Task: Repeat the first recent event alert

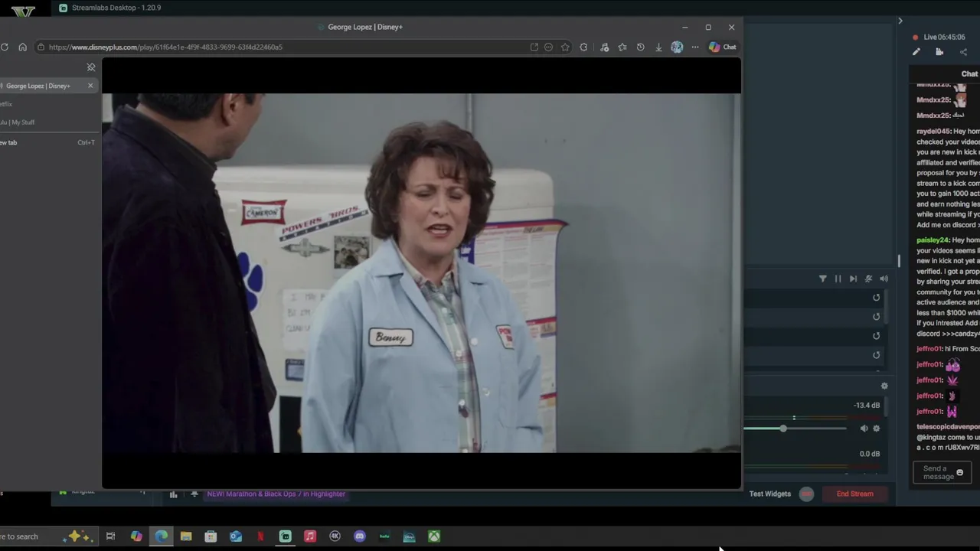Action: click(x=877, y=298)
